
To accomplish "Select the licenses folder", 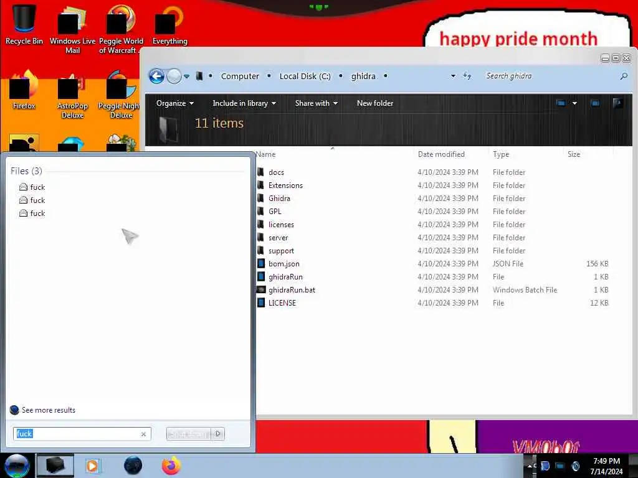I will (x=434, y=224).
